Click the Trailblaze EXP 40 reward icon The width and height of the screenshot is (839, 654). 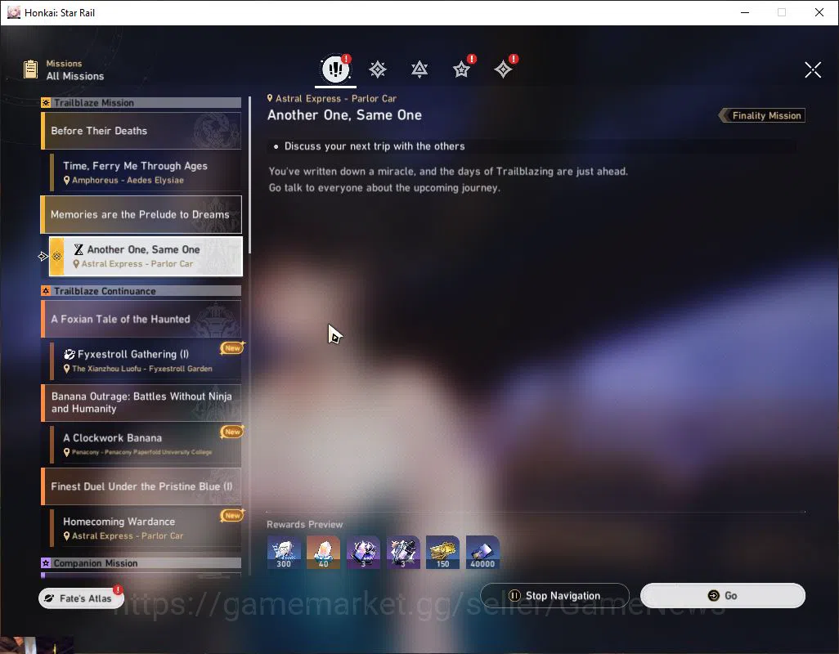tap(323, 552)
